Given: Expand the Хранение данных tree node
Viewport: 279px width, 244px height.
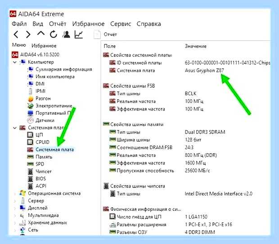Looking at the screenshot, I should pyautogui.click(x=15, y=223).
